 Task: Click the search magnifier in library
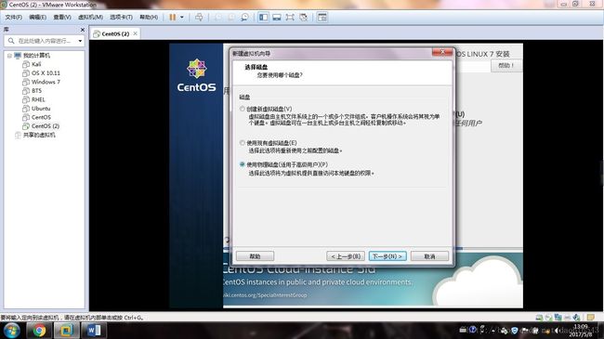[x=11, y=41]
